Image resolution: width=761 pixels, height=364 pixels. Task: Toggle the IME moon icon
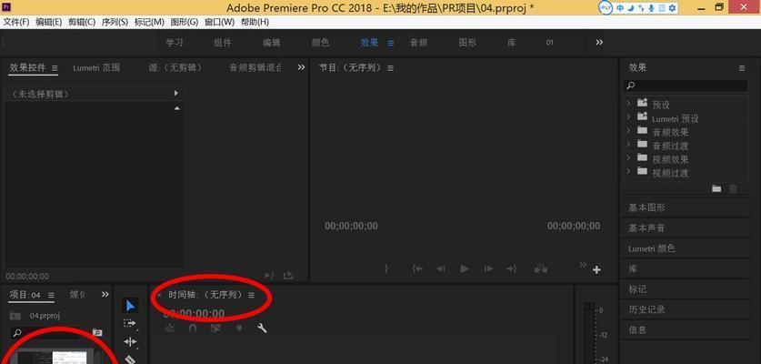630,8
